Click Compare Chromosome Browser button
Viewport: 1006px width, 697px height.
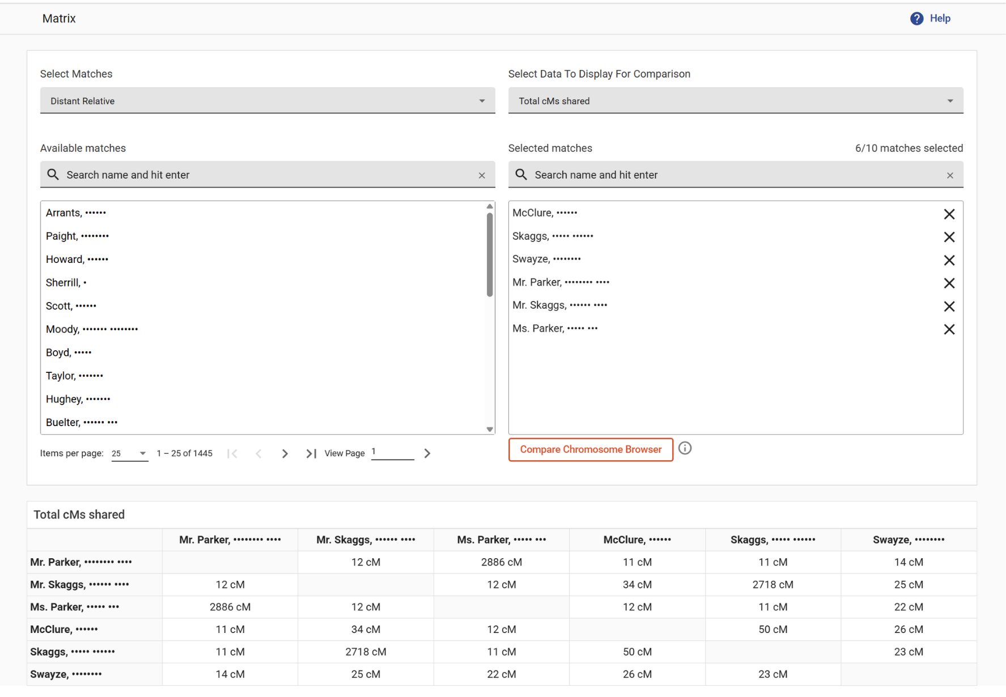[591, 449]
